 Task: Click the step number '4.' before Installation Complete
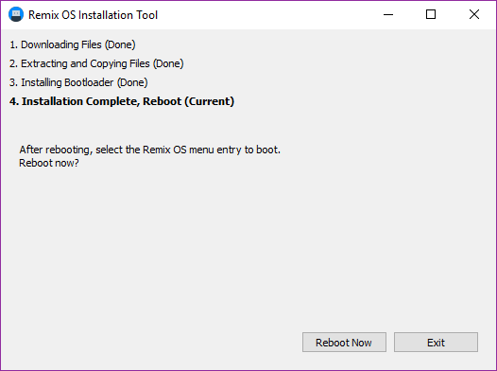point(14,101)
